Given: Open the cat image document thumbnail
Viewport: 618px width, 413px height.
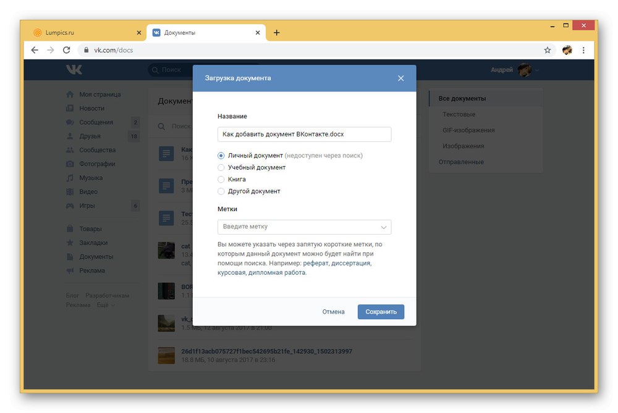Looking at the screenshot, I should tap(166, 251).
